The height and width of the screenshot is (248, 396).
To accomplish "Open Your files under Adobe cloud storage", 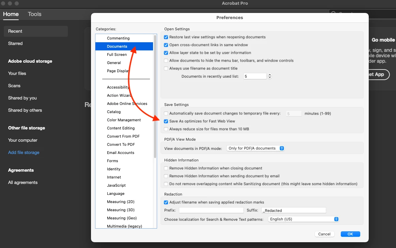I will tap(17, 74).
